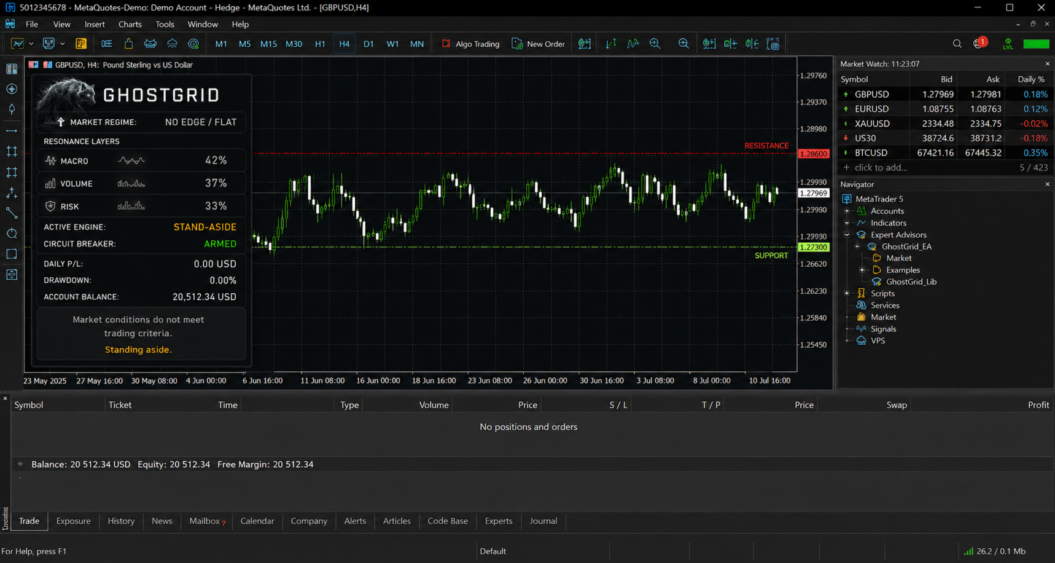Screen dimensions: 1055x563
Task: Collapse the Expert Advisors node
Action: pos(847,235)
